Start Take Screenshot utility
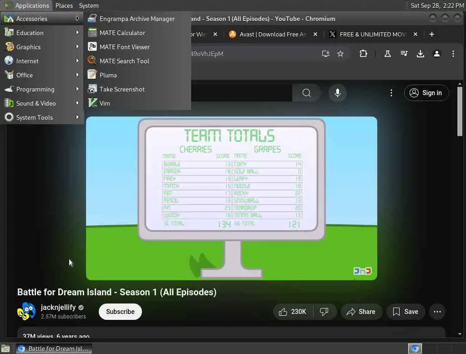The width and height of the screenshot is (466, 354). click(137, 89)
